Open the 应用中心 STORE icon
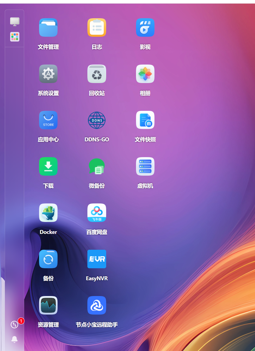This screenshot has height=351, width=255. point(48,120)
